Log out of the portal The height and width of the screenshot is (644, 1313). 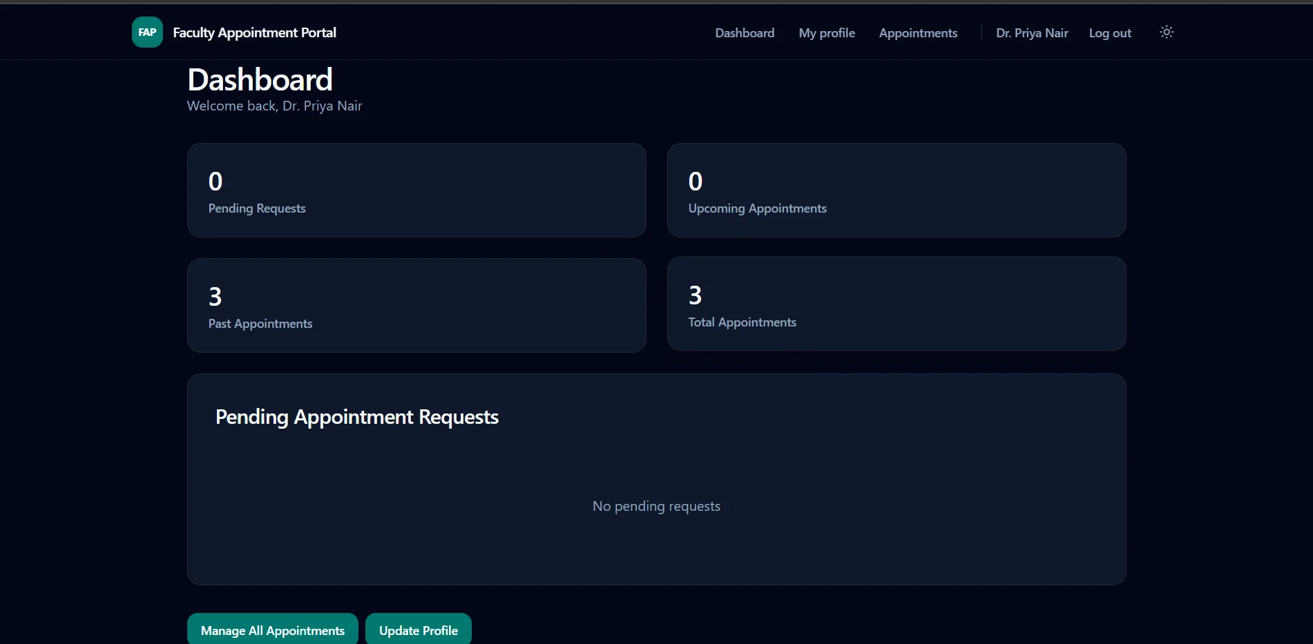coord(1110,33)
